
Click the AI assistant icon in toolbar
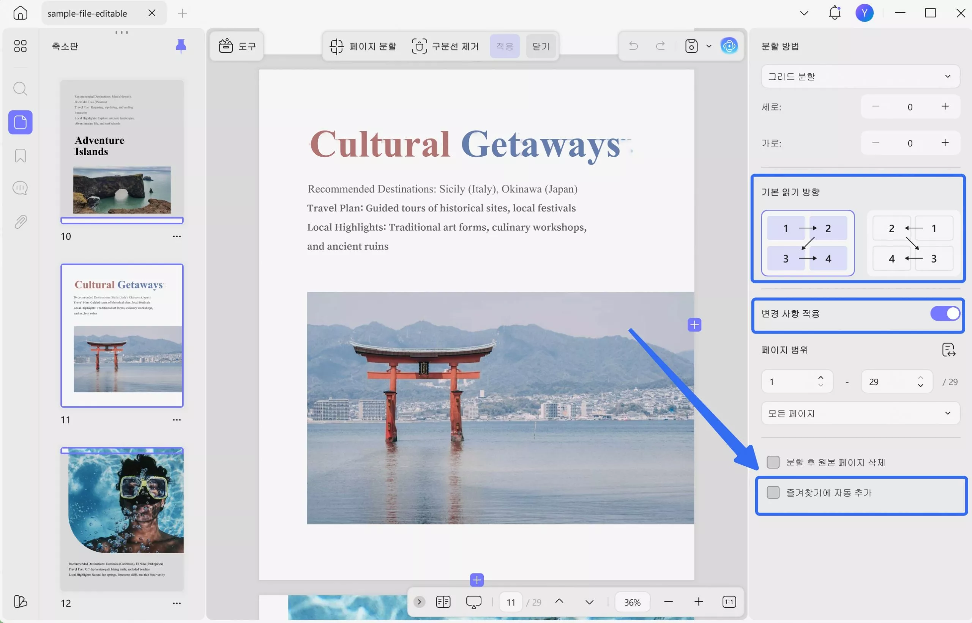click(x=729, y=46)
